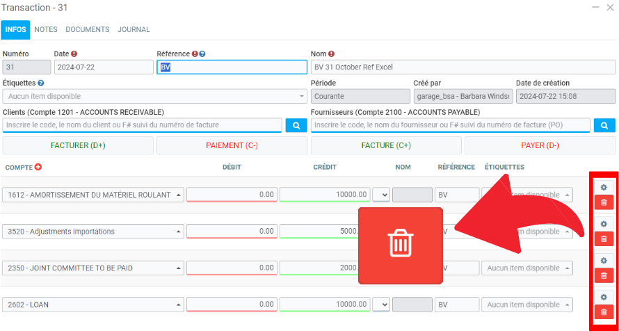619x331 pixels.
Task: Click the blue help icon beside Étiquettes
Action: (41, 83)
